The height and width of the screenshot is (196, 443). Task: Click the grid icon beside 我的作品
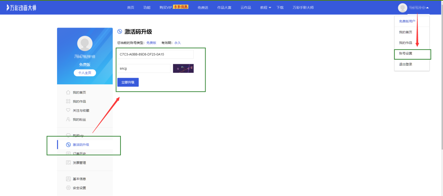[x=68, y=101]
